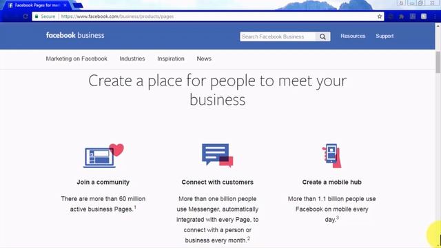This screenshot has width=441, height=248.
Task: Click the magnifier search button
Action: click(x=322, y=37)
